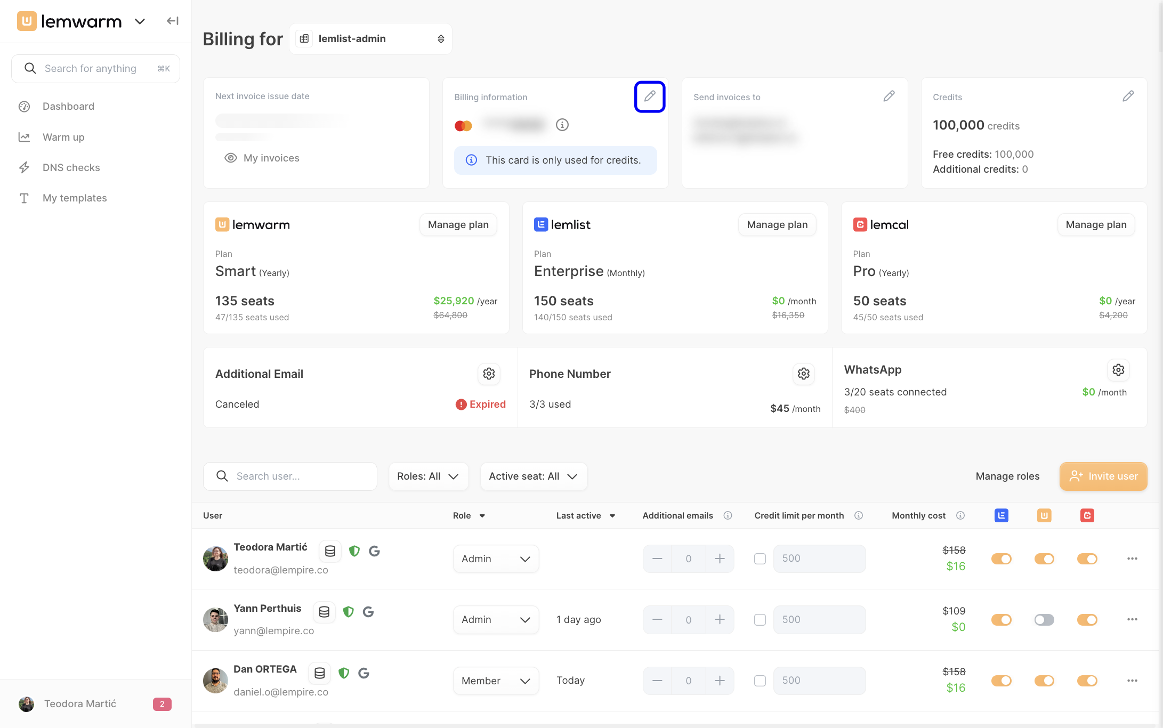Open Additional Email settings gear
This screenshot has height=728, width=1163.
pyautogui.click(x=489, y=374)
